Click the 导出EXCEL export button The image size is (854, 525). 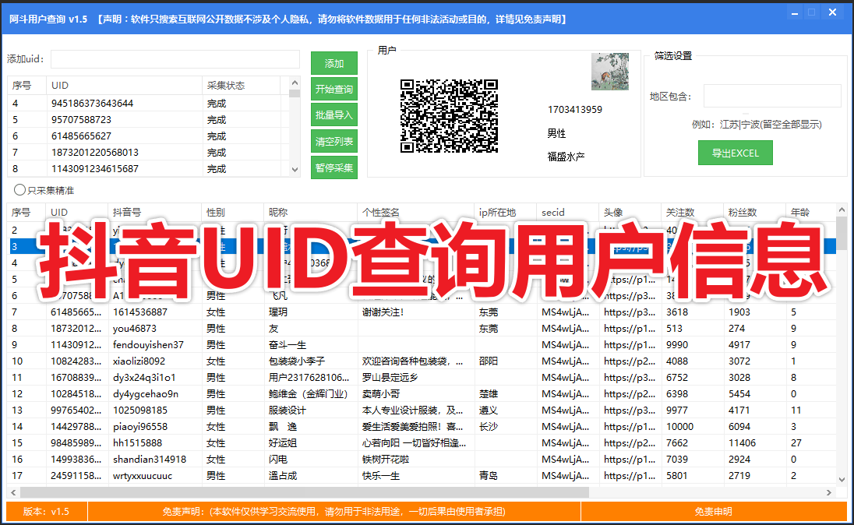coord(735,152)
